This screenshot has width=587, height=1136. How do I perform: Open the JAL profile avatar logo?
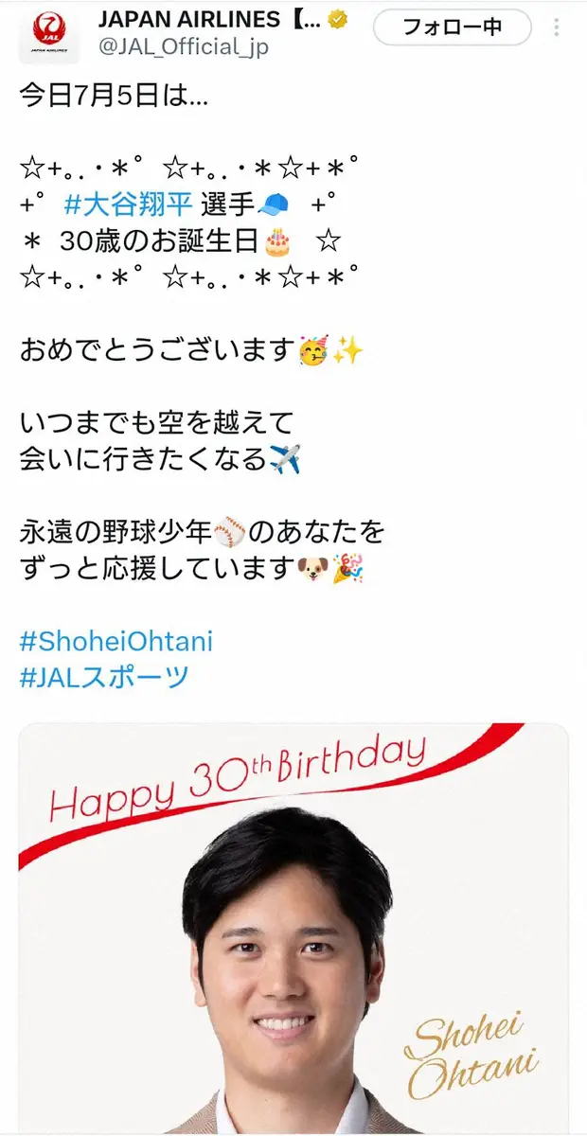48,34
